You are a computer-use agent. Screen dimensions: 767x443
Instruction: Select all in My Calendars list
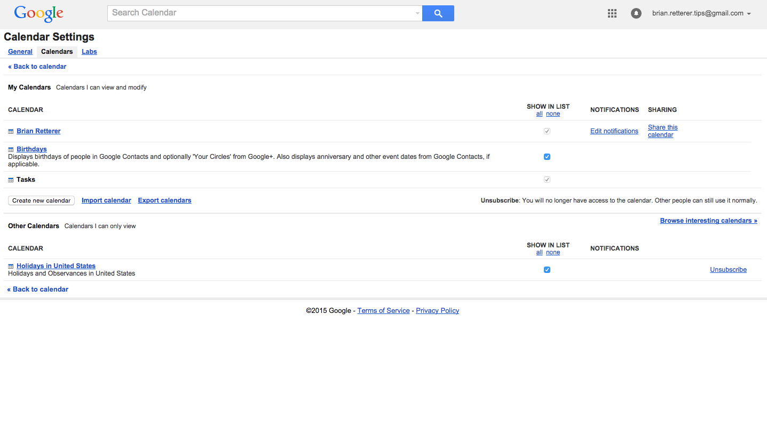[x=539, y=114]
